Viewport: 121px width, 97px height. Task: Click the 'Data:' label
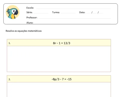[82, 12]
